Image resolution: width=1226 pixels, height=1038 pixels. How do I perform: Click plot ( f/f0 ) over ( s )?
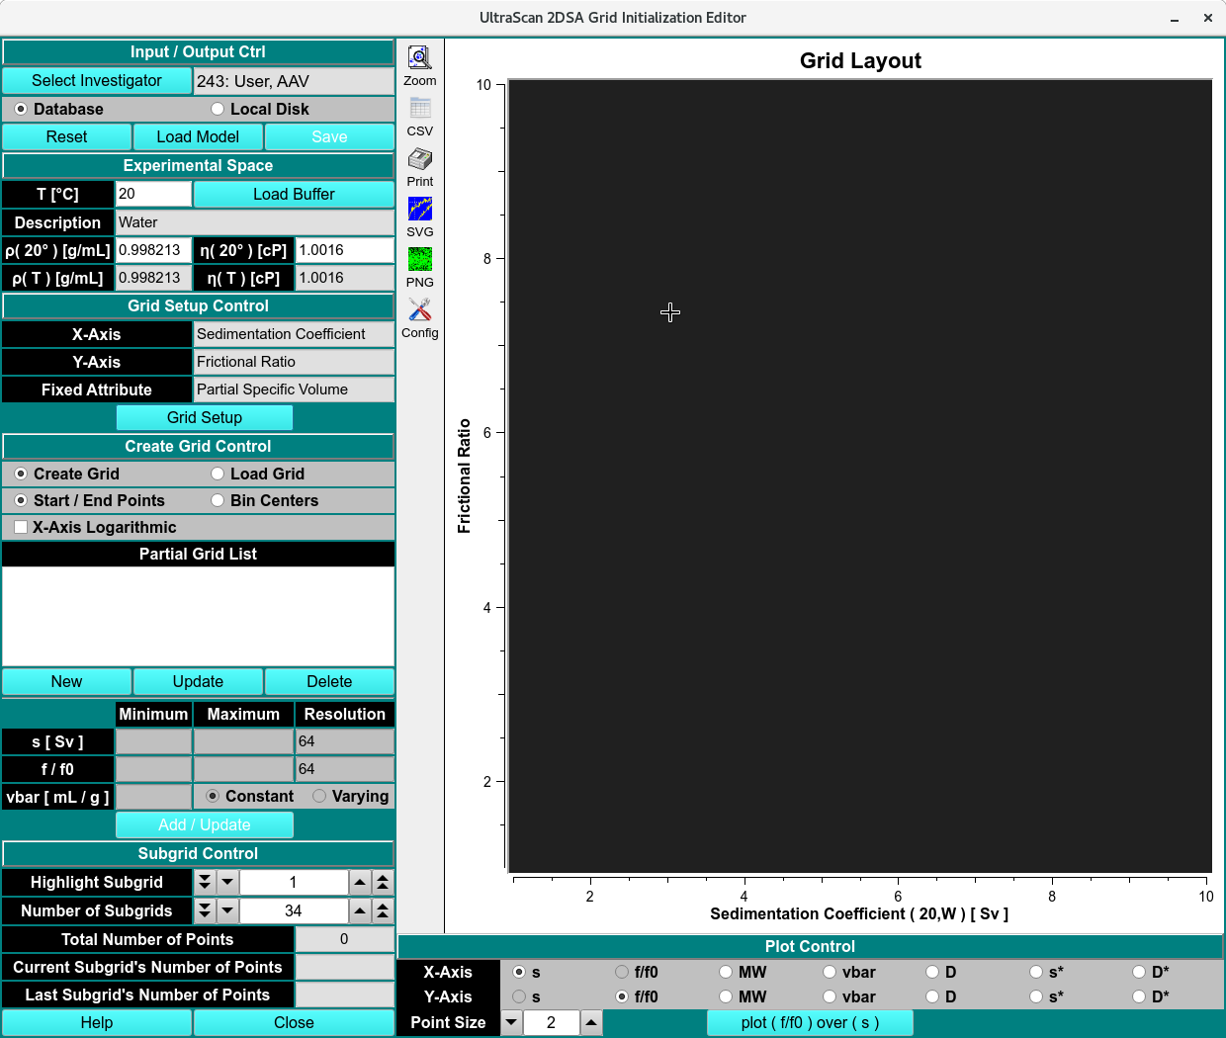point(810,1022)
